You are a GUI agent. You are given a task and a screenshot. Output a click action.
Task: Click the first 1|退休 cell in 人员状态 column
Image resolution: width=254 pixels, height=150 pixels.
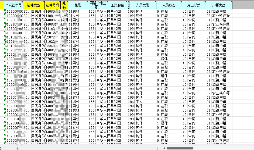coord(169,59)
